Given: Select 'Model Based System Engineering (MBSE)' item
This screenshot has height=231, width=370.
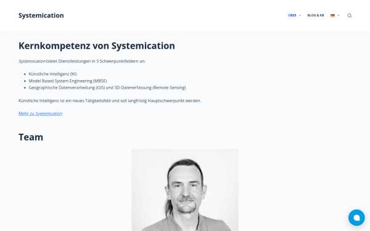Looking at the screenshot, I should point(68,81).
